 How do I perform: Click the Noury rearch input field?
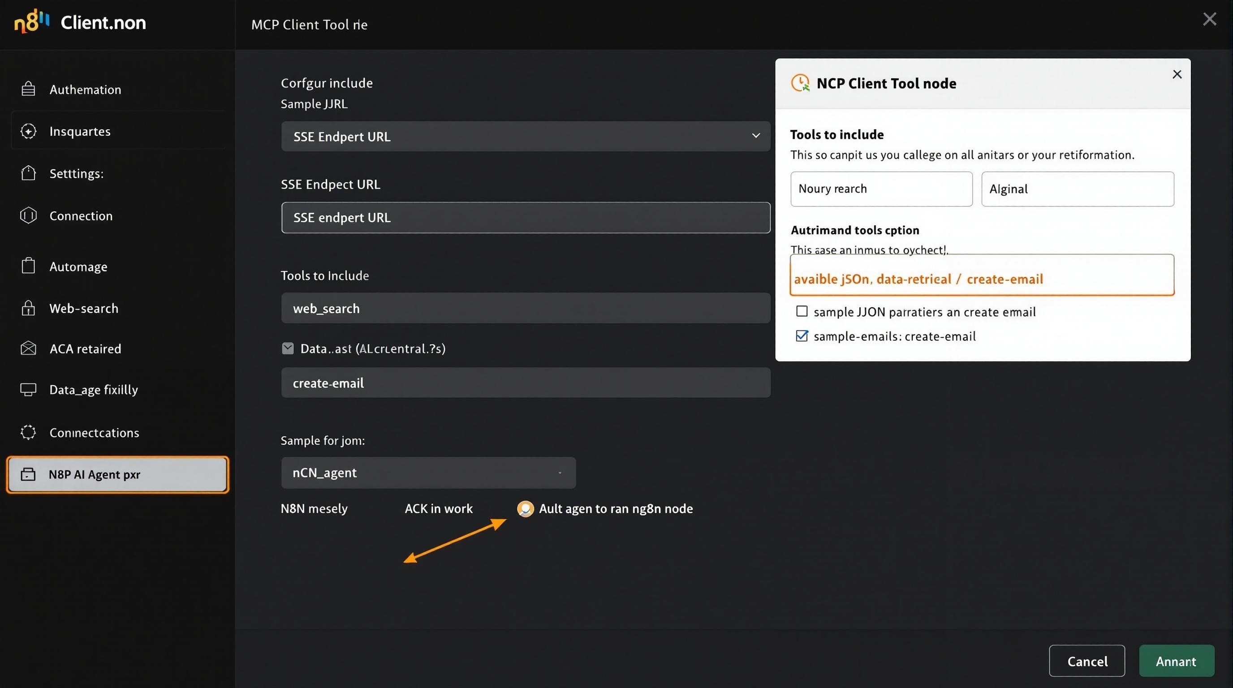coord(881,189)
